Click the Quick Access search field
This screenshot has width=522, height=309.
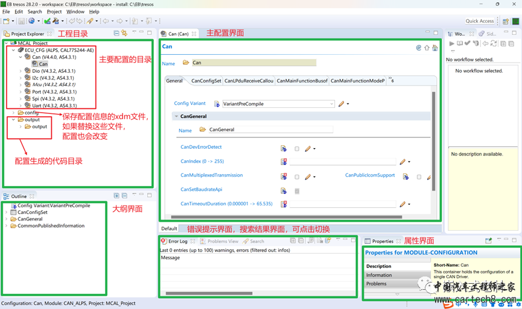pyautogui.click(x=480, y=21)
